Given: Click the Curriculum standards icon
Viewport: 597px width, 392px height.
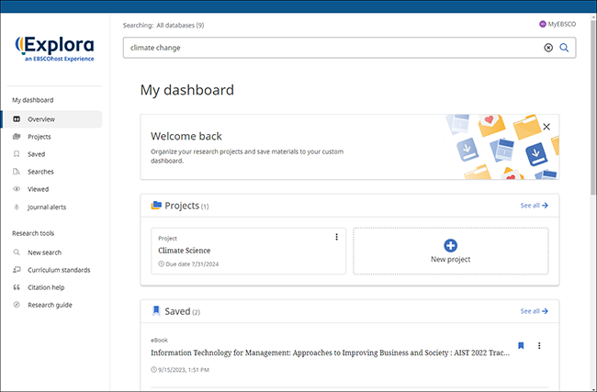Looking at the screenshot, I should (17, 270).
